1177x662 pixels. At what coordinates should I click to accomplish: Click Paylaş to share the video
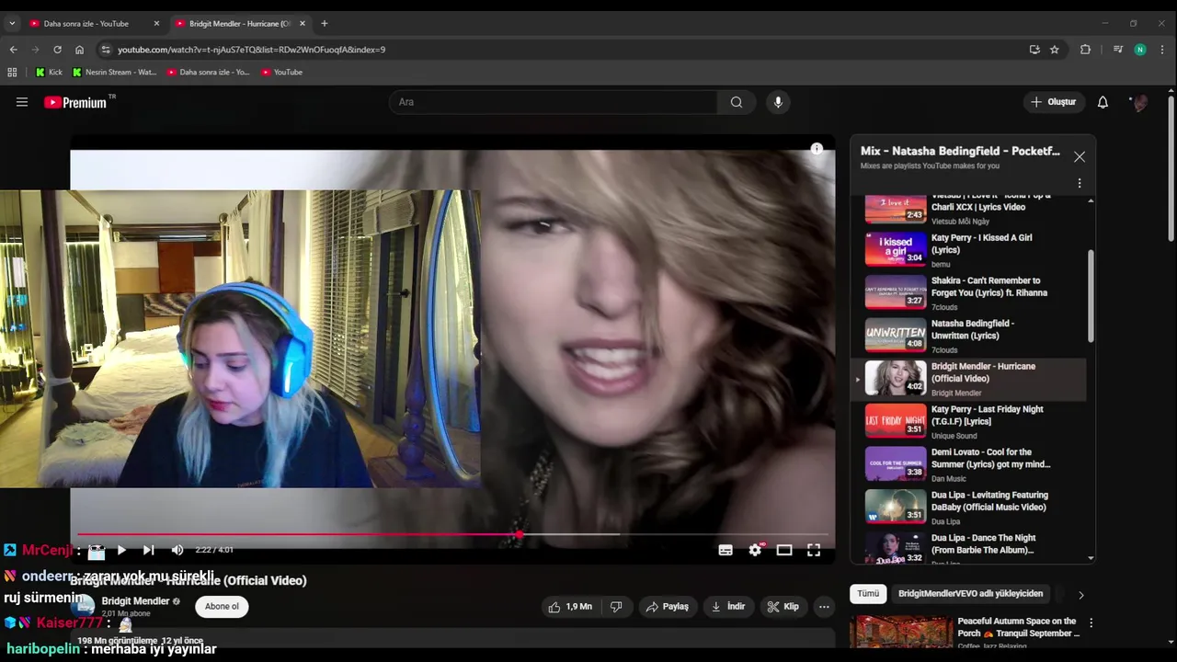point(667,607)
